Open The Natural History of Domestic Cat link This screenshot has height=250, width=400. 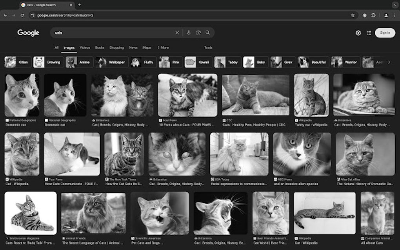click(x=365, y=184)
